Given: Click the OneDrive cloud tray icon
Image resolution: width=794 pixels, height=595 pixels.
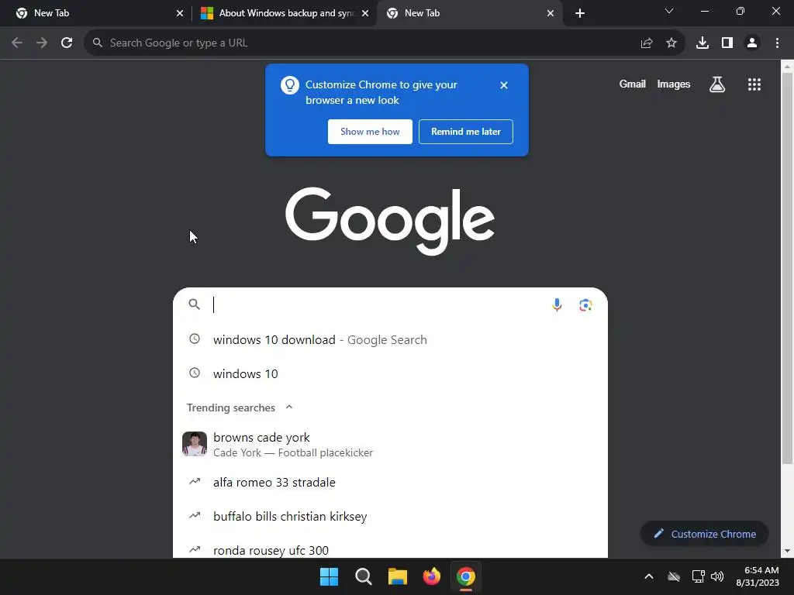Looking at the screenshot, I should click(674, 576).
